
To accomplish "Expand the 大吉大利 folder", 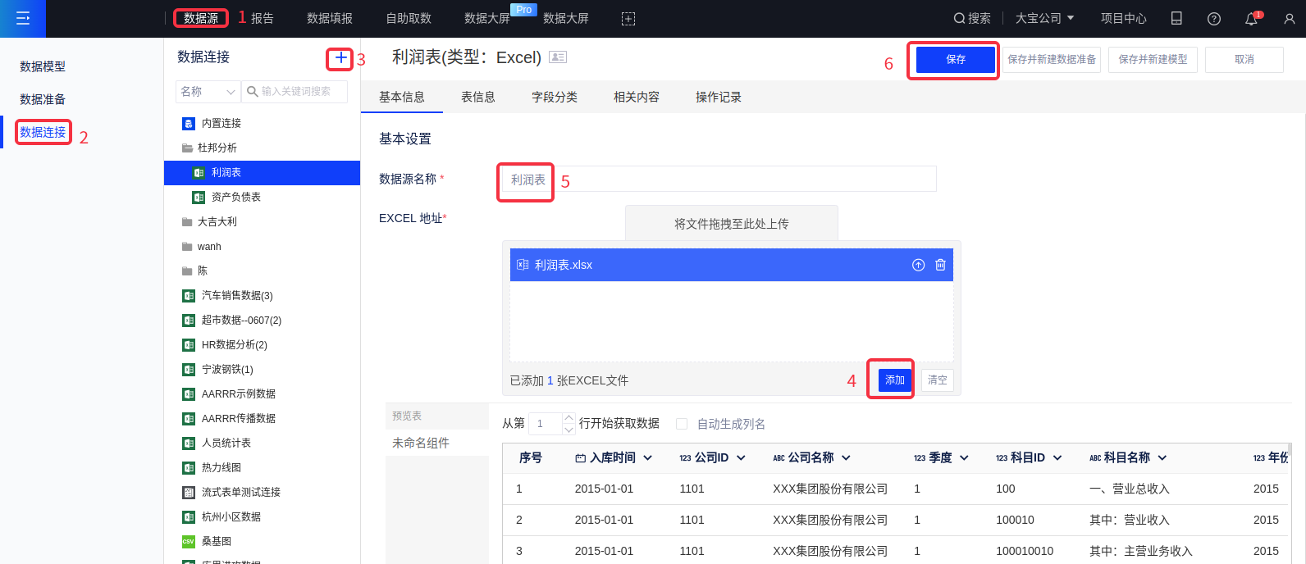I will click(x=217, y=222).
